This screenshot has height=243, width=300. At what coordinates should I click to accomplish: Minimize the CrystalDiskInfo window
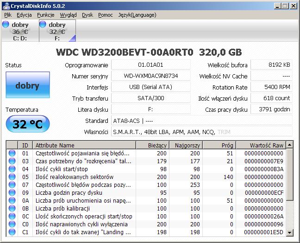tap(277, 6)
